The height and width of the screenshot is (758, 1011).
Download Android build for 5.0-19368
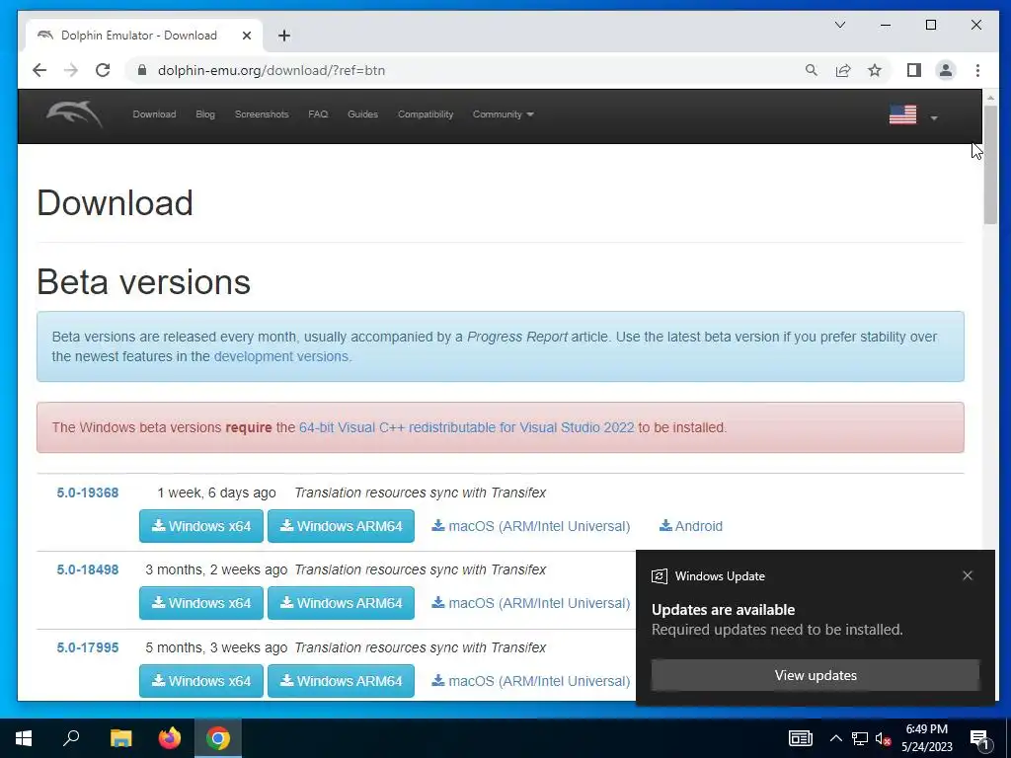[690, 526]
